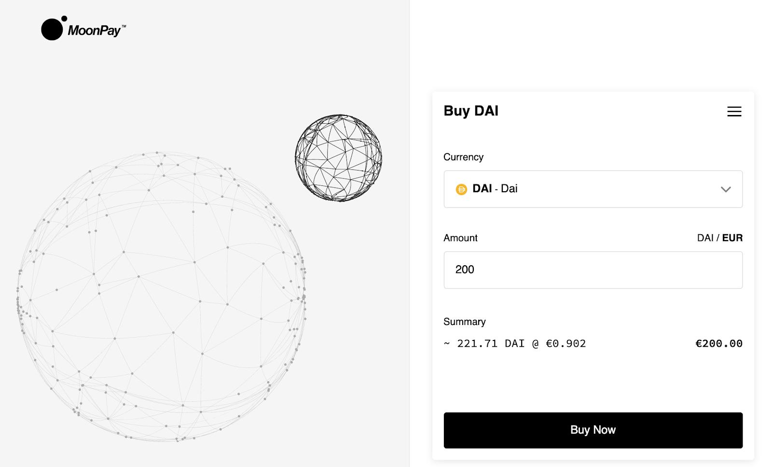Viewport: 772px width, 467px height.
Task: Click the small dark wireframe sphere
Action: (x=338, y=158)
